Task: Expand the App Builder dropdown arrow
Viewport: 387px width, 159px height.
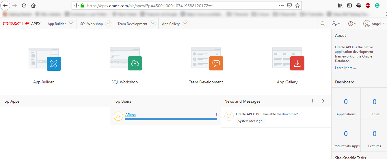Action: coord(71,24)
